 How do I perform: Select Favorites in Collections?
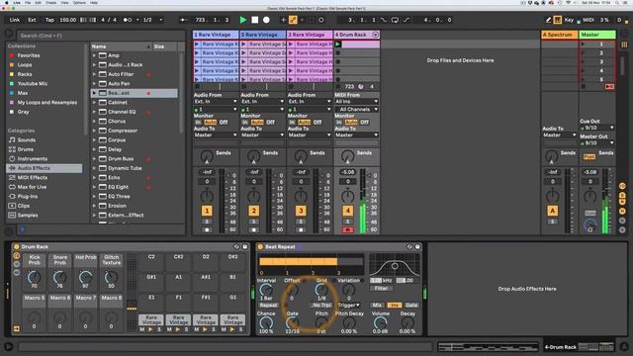tap(29, 55)
